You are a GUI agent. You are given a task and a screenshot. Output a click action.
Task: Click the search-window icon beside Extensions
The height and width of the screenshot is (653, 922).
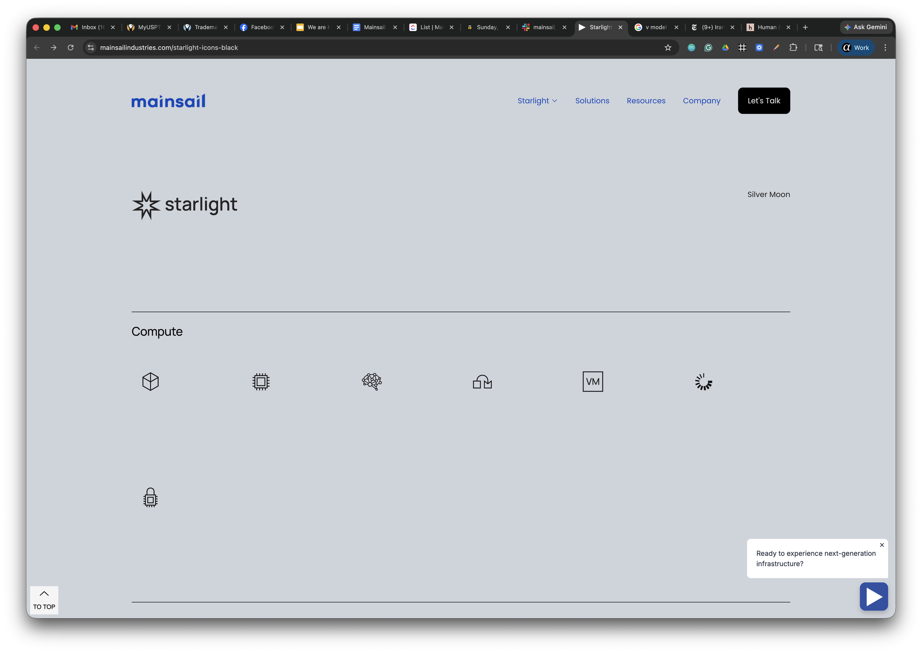[x=818, y=48]
